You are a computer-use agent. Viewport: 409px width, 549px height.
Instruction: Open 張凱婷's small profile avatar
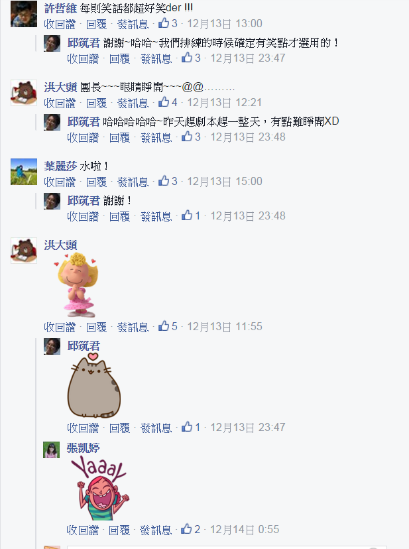coord(52,450)
